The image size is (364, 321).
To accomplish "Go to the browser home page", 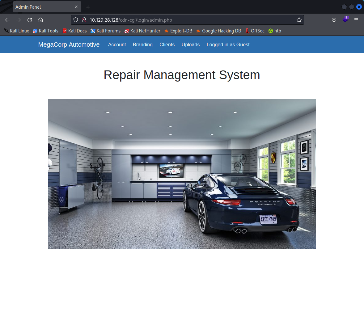I will pos(40,20).
